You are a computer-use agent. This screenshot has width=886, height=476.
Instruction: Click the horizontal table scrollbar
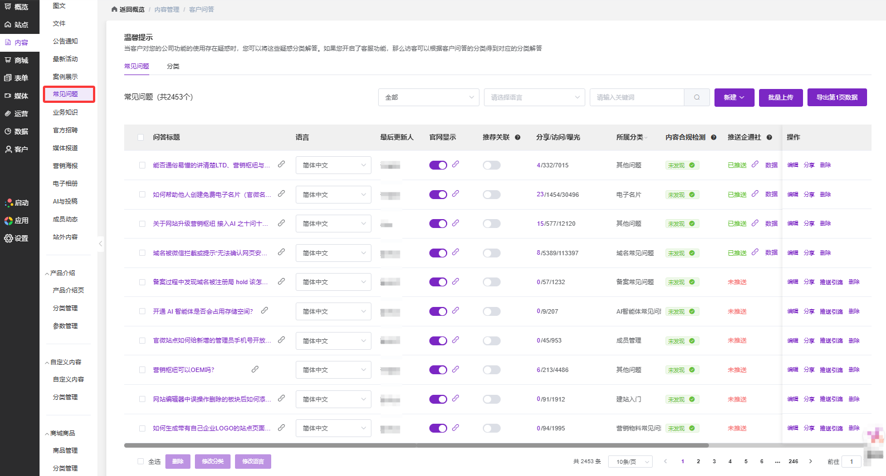pyautogui.click(x=416, y=445)
